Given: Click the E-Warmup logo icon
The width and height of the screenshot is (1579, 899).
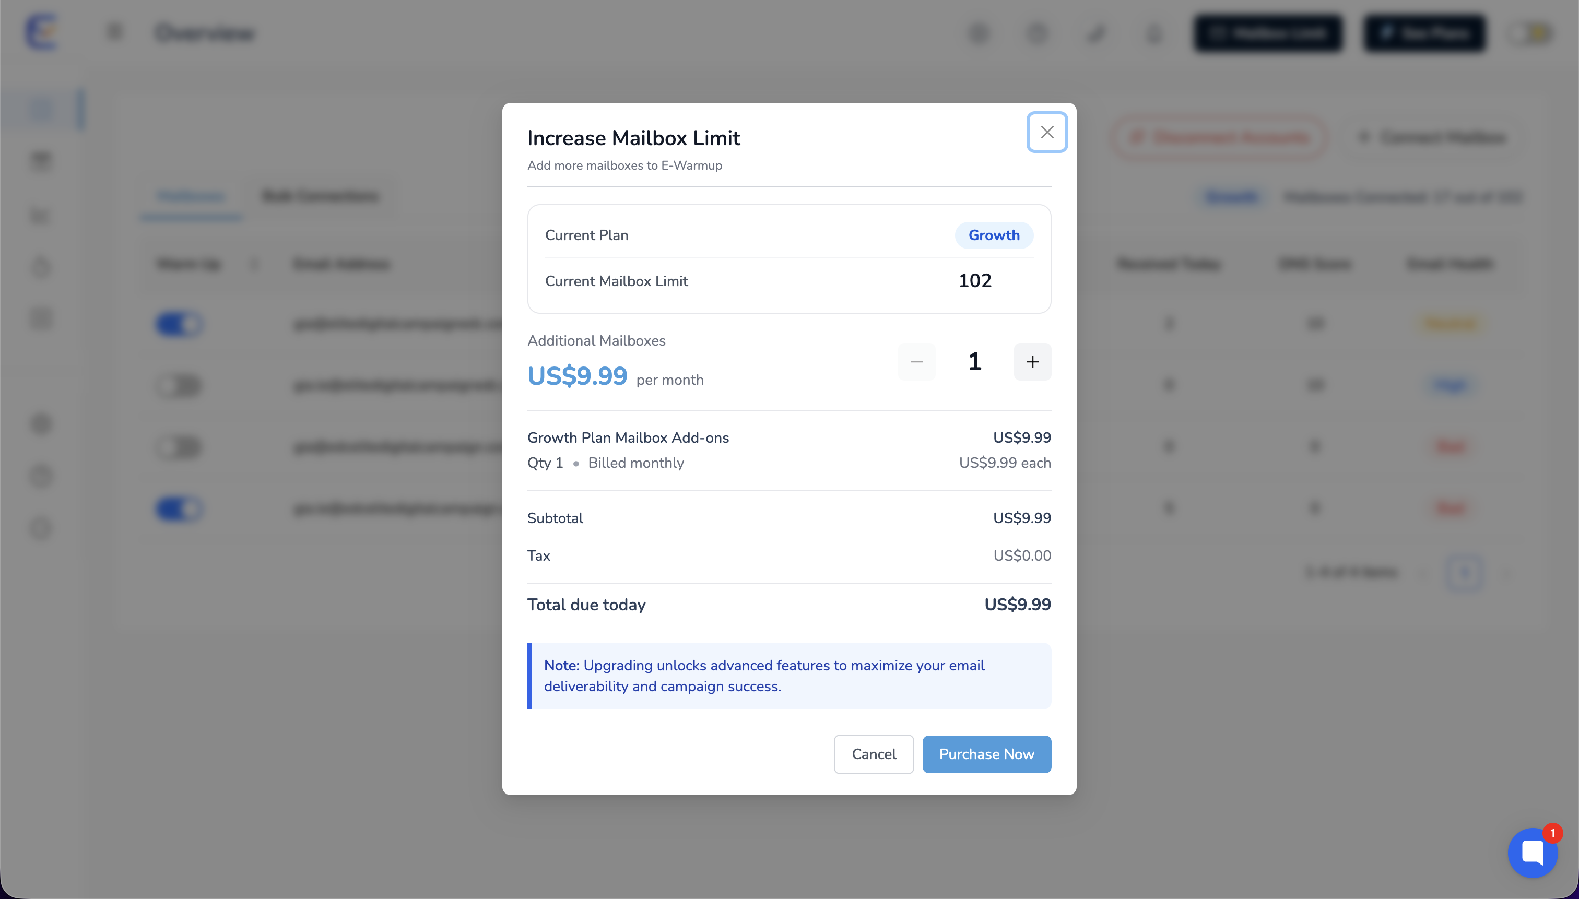Looking at the screenshot, I should pos(42,32).
